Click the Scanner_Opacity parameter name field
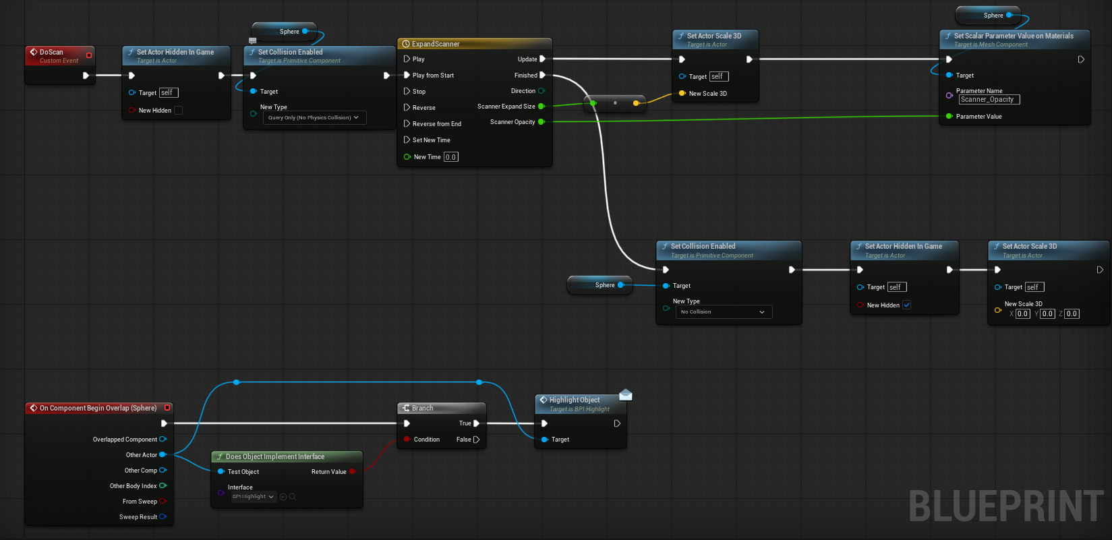This screenshot has width=1112, height=540. 989,100
